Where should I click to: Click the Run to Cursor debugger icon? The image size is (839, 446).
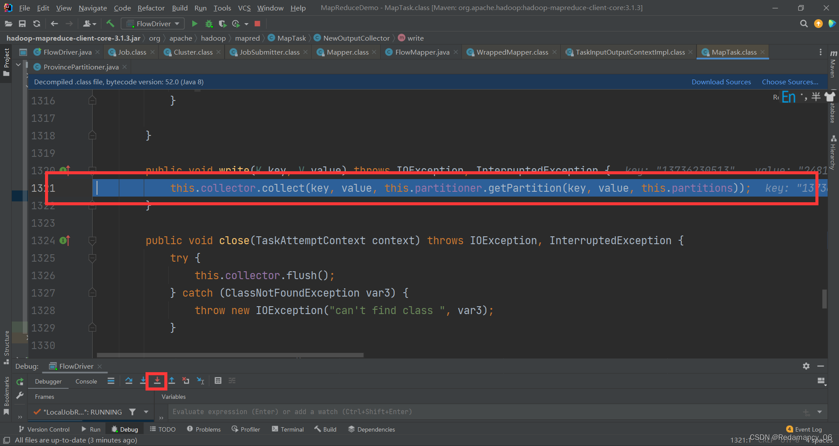click(201, 381)
